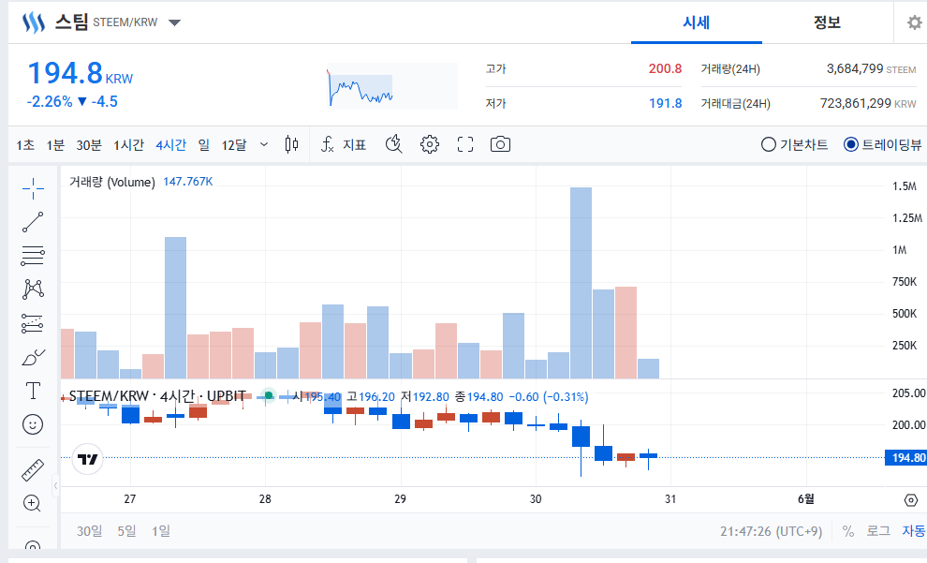
Task: Open chart settings gear in toolbar
Action: (430, 144)
